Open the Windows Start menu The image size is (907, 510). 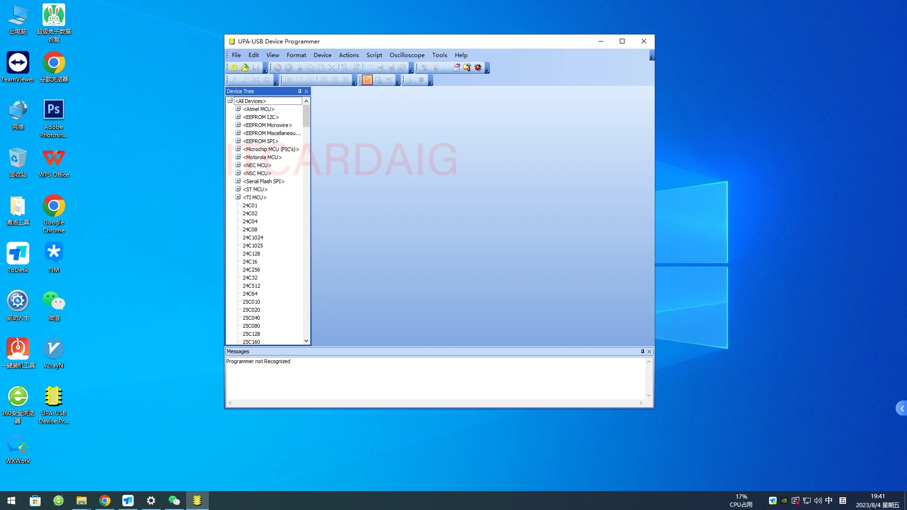[x=11, y=501]
